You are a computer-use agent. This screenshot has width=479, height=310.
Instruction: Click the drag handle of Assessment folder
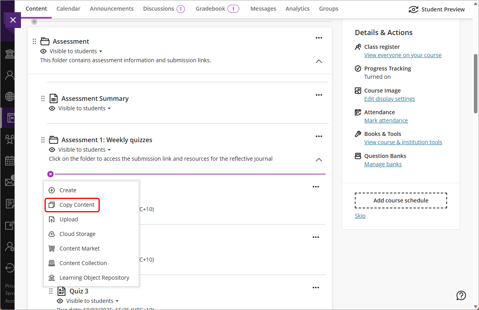pos(34,41)
